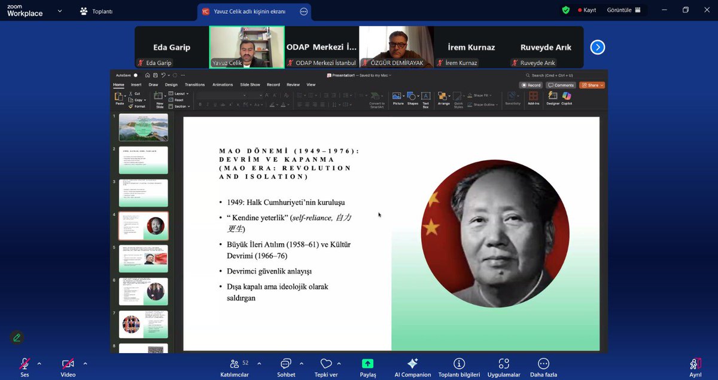Open the Daha fazla menu
Image resolution: width=718 pixels, height=380 pixels.
coord(543,367)
